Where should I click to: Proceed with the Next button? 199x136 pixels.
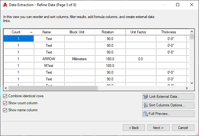pyautogui.click(x=158, y=128)
